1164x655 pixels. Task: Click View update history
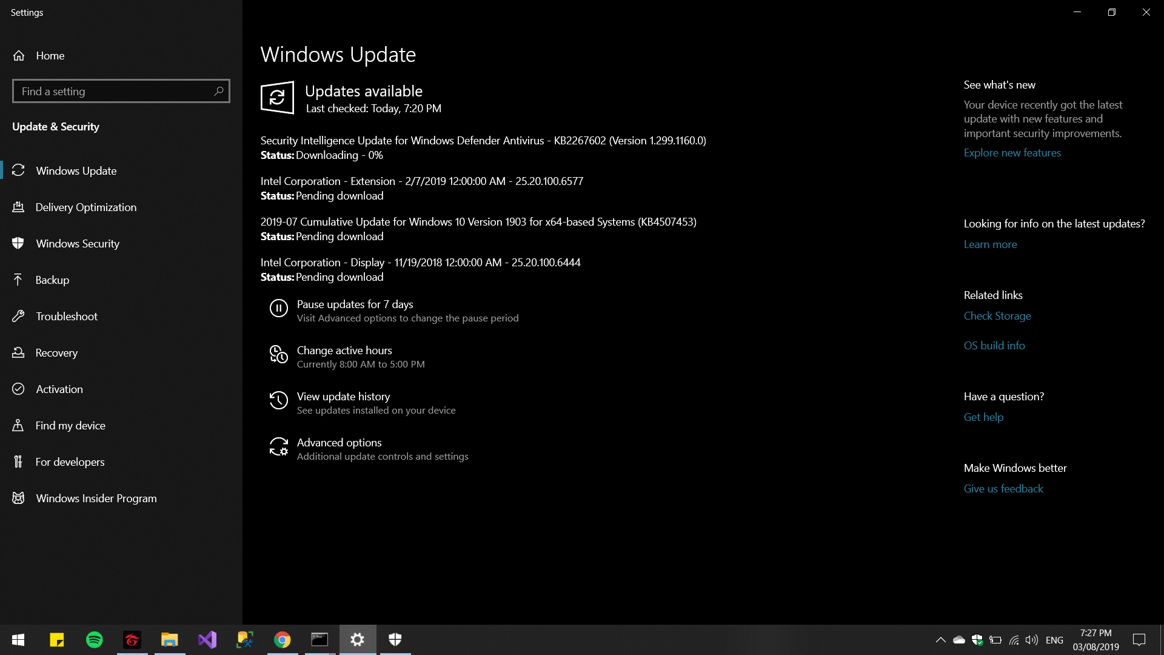(x=343, y=396)
